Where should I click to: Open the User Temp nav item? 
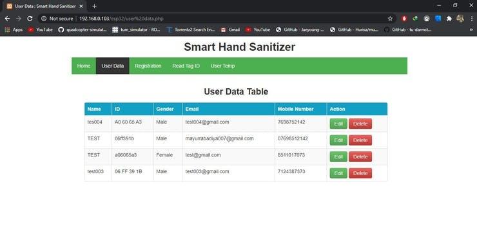pos(222,66)
